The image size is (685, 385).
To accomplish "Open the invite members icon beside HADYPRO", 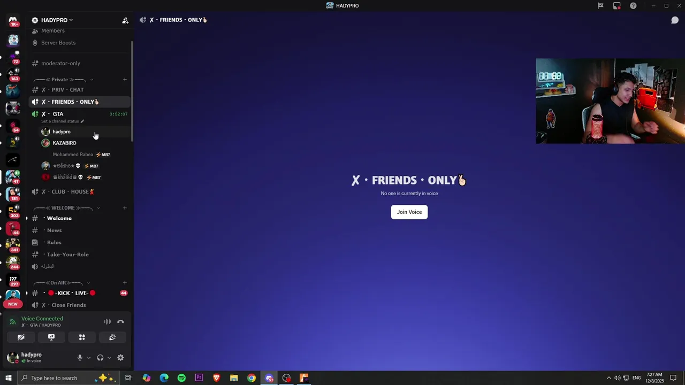I will (x=125, y=20).
